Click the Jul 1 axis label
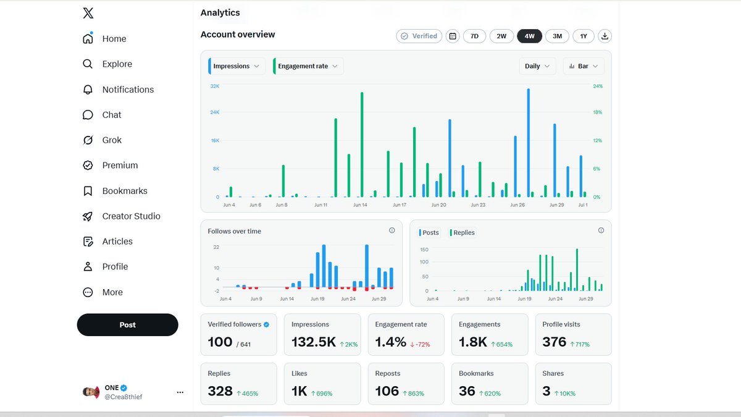The height and width of the screenshot is (417, 741). tap(582, 204)
